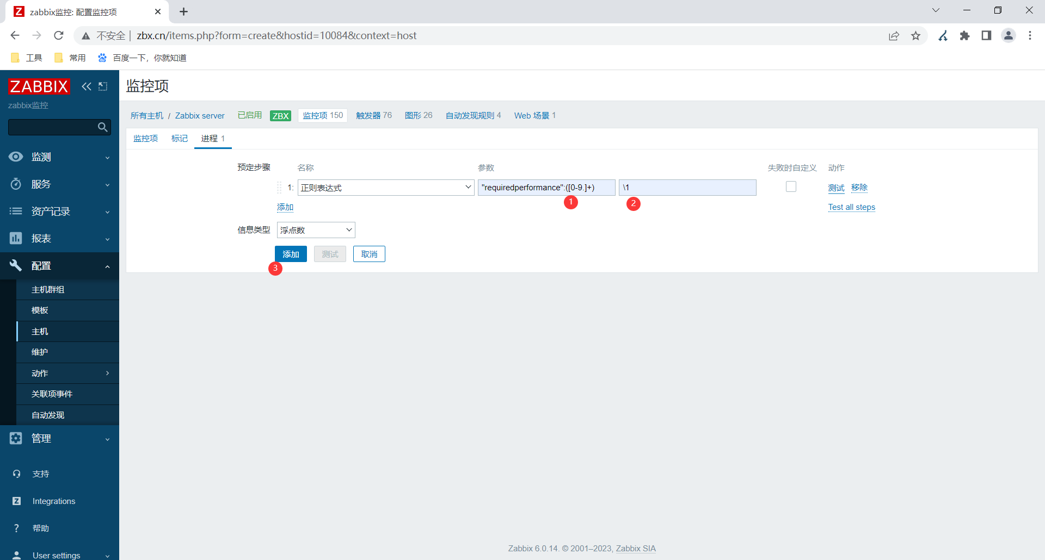This screenshot has width=1045, height=560.
Task: Click the Zabbix SIA footer link
Action: tap(636, 549)
